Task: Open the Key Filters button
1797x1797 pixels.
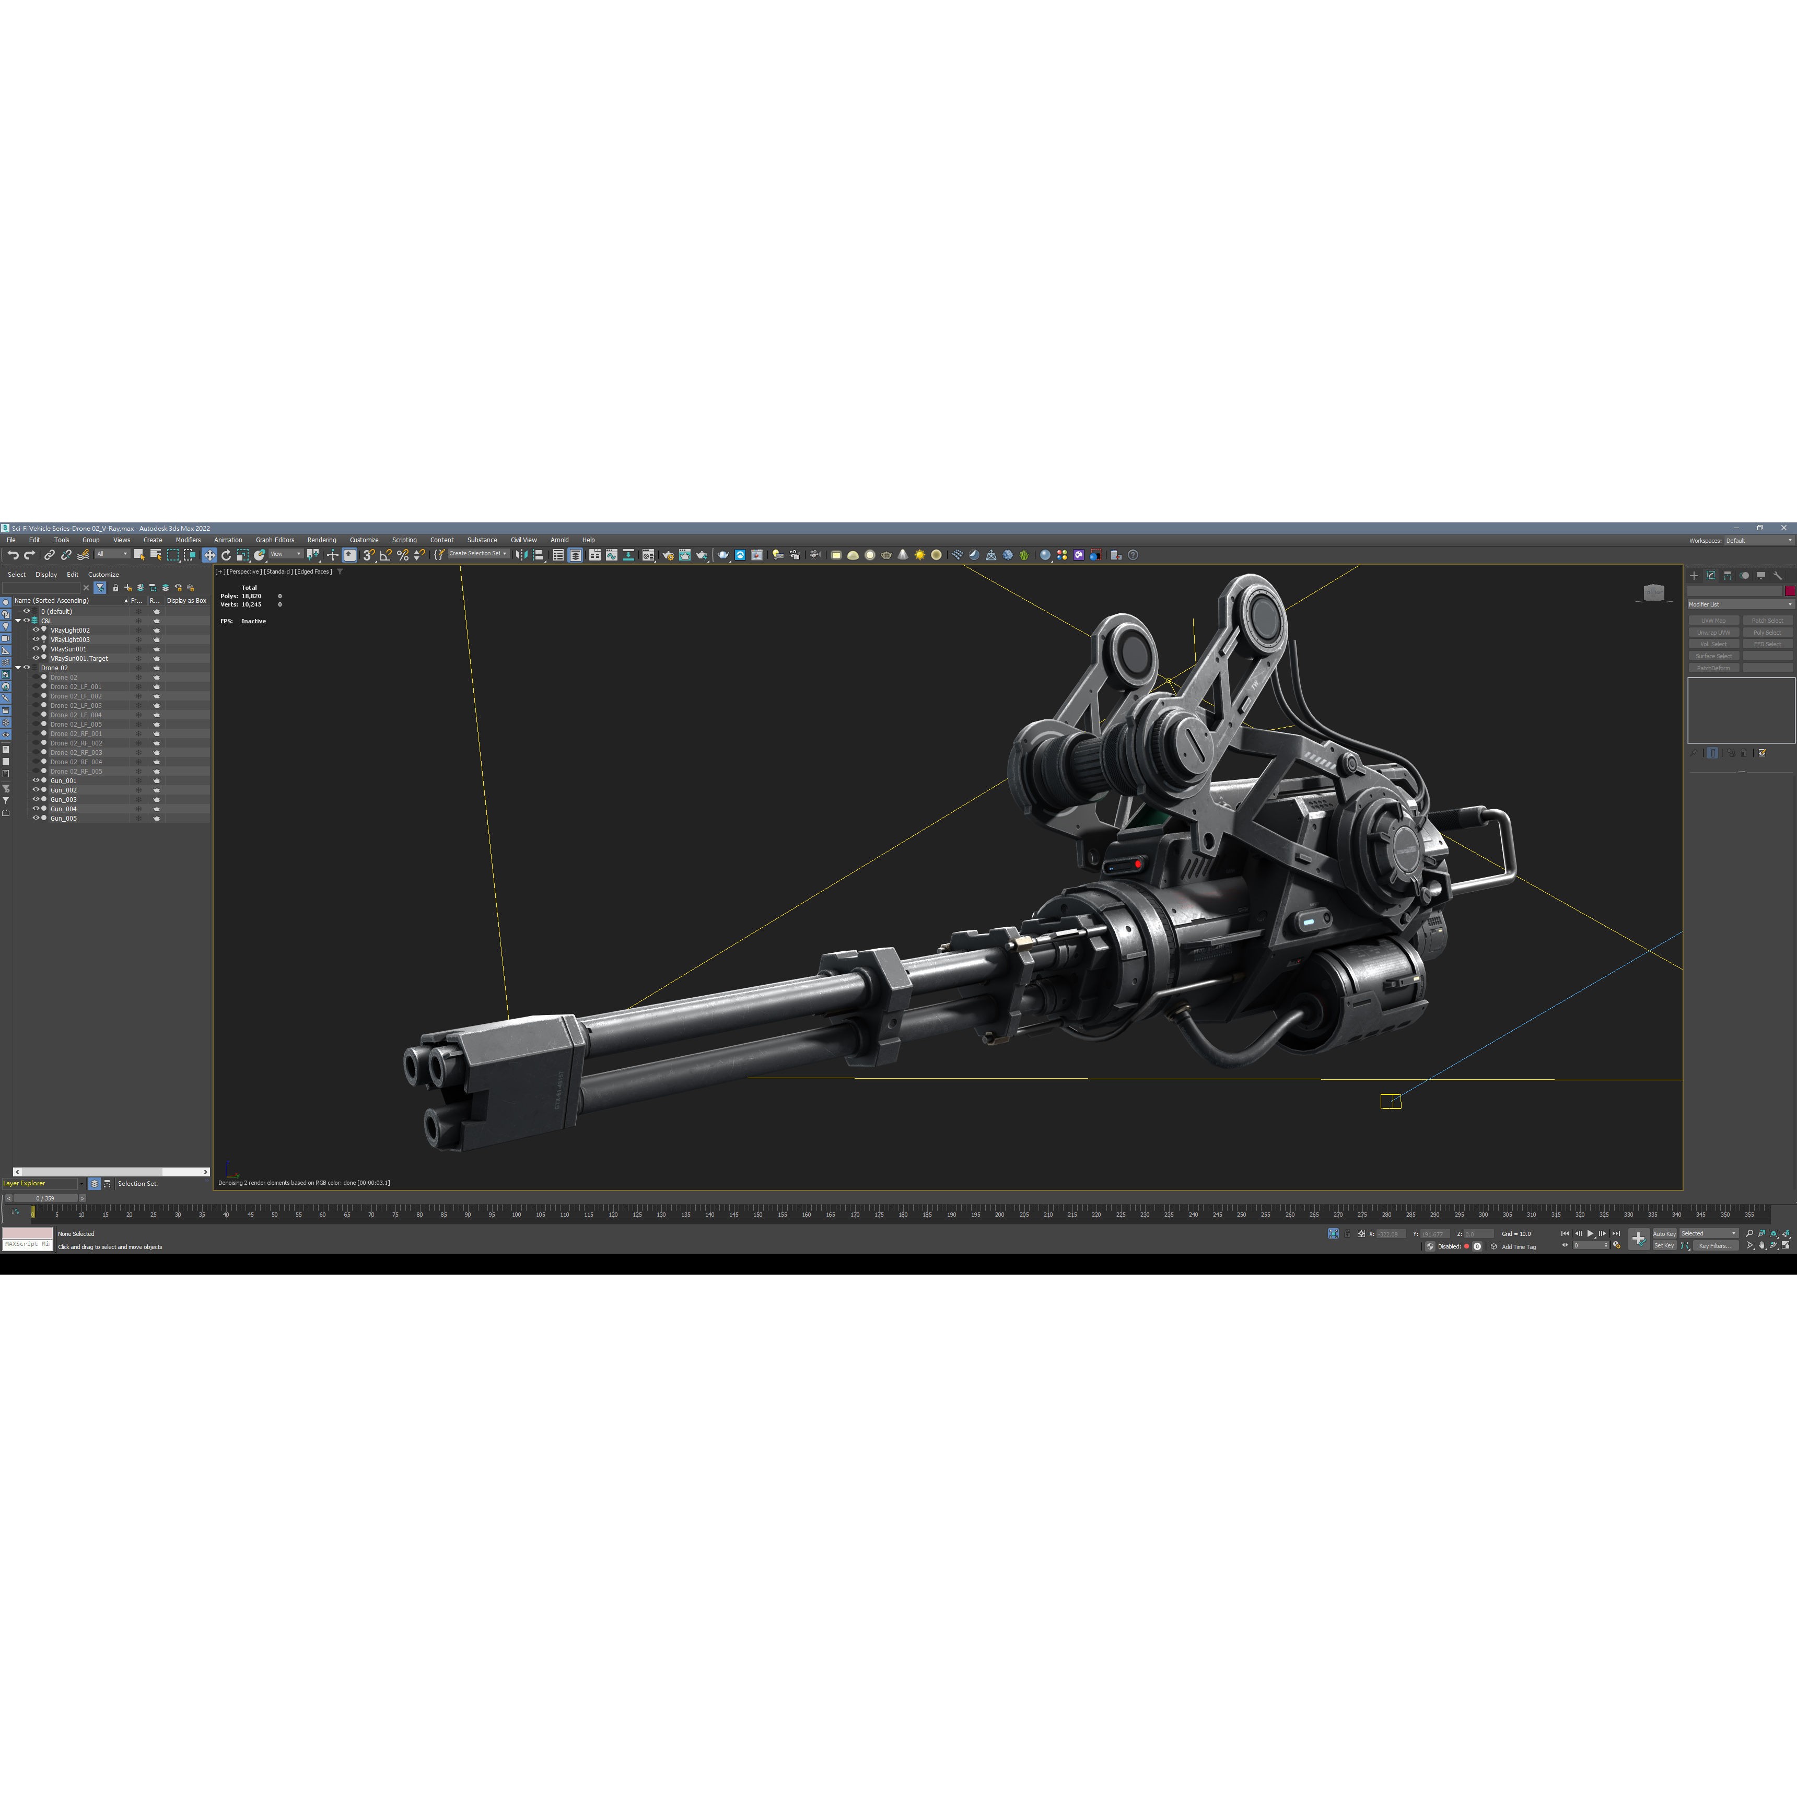Action: [1715, 1245]
